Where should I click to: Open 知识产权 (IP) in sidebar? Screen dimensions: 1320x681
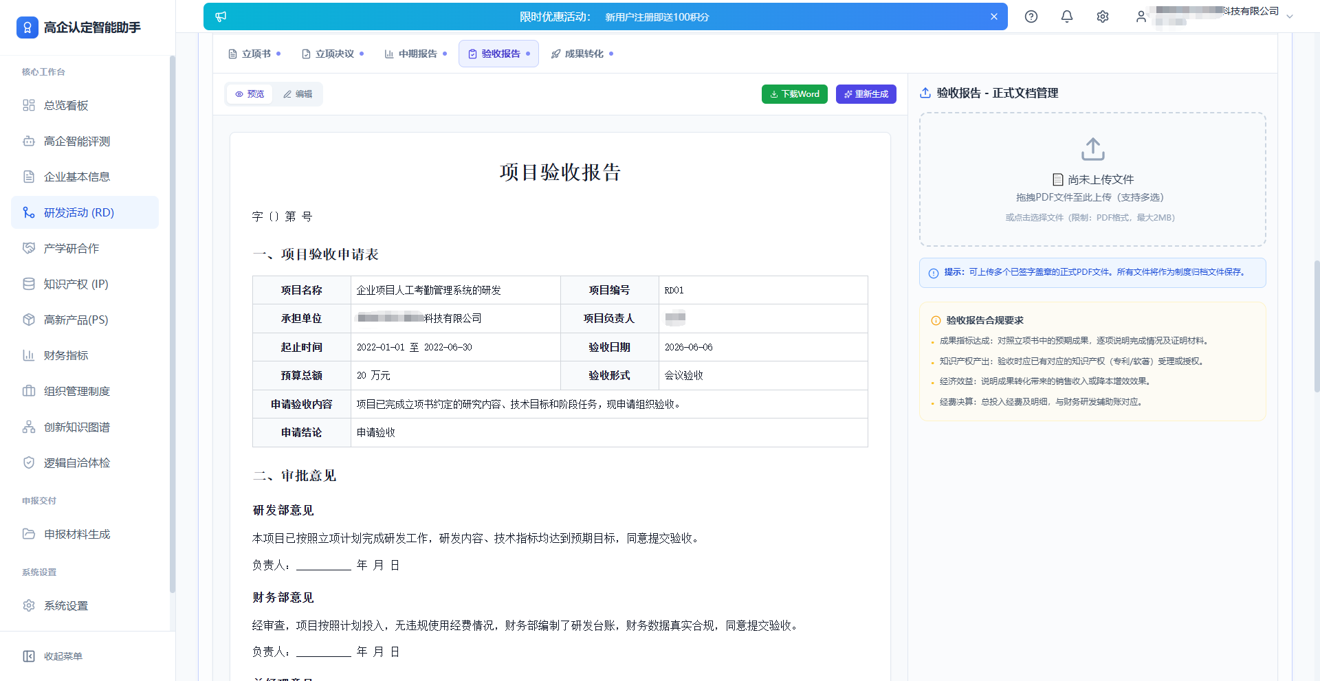click(x=85, y=284)
